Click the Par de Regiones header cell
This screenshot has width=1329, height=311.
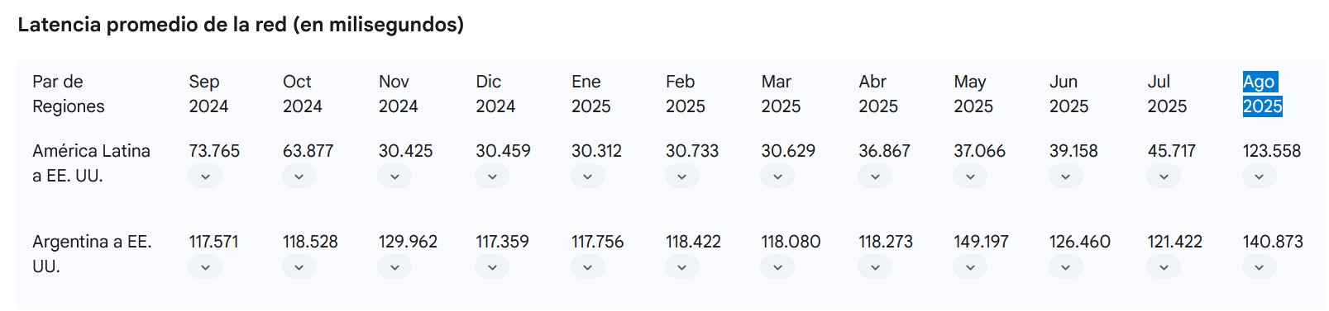click(68, 94)
